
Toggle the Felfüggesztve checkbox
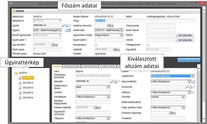[x=148, y=45]
